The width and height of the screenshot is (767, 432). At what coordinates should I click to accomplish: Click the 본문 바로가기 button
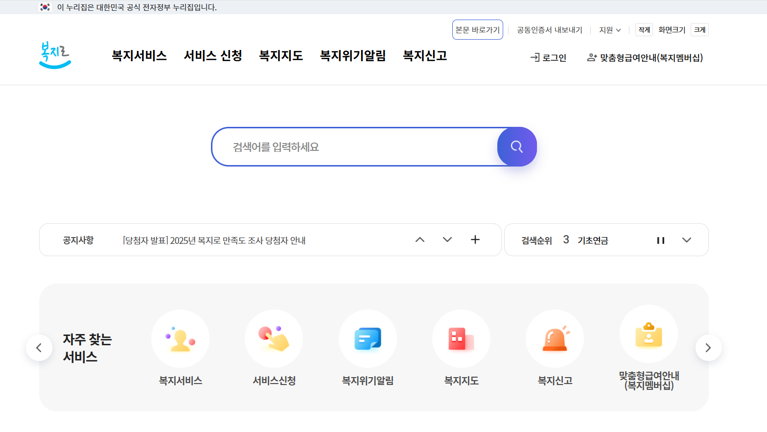pyautogui.click(x=477, y=29)
